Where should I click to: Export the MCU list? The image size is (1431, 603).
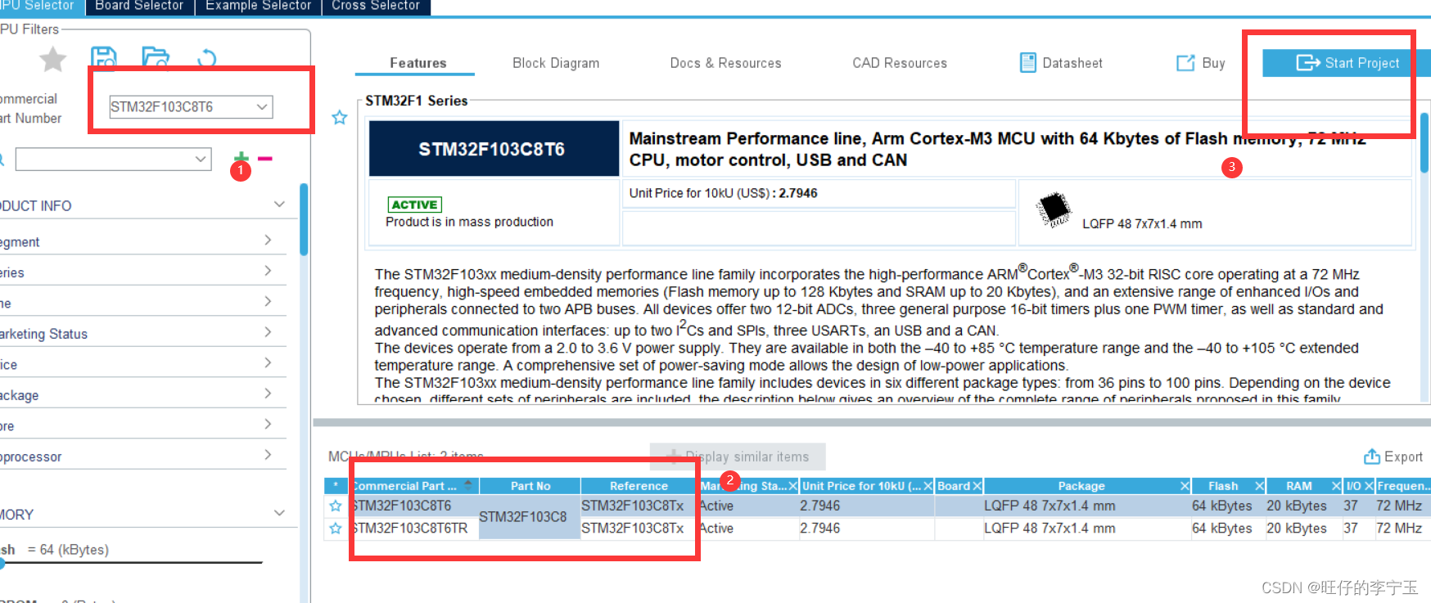point(1393,457)
